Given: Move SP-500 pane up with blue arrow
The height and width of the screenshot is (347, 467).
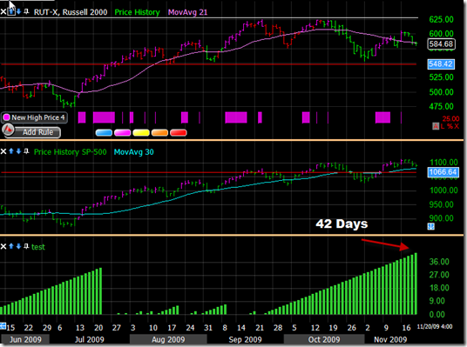Looking at the screenshot, I should tap(11, 151).
